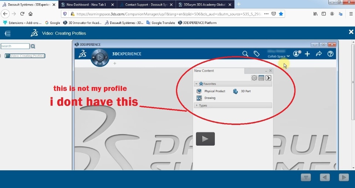The image size is (355, 188).
Task: Open Google Translate bookmark
Action: 161,22
